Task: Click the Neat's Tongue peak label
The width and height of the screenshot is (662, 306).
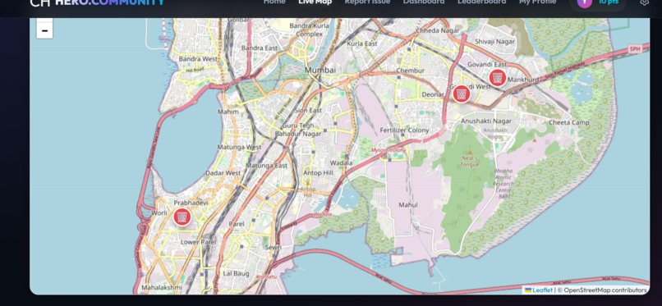Action: (x=470, y=161)
